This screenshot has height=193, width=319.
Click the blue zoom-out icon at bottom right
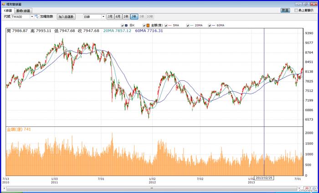314,188
